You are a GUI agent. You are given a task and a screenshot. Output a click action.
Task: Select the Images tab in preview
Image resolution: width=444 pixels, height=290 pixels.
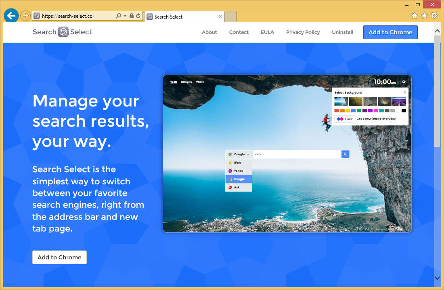[x=186, y=82]
